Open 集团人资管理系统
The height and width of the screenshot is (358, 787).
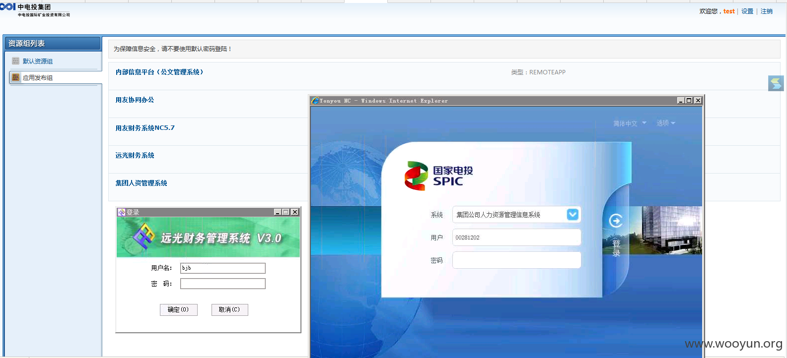point(141,183)
